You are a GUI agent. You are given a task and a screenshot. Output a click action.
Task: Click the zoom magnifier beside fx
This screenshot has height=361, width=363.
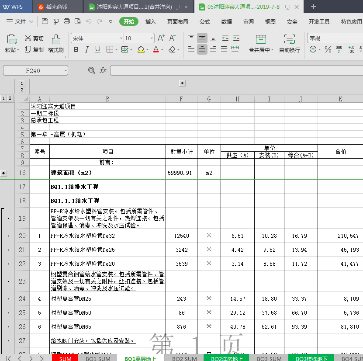point(92,70)
